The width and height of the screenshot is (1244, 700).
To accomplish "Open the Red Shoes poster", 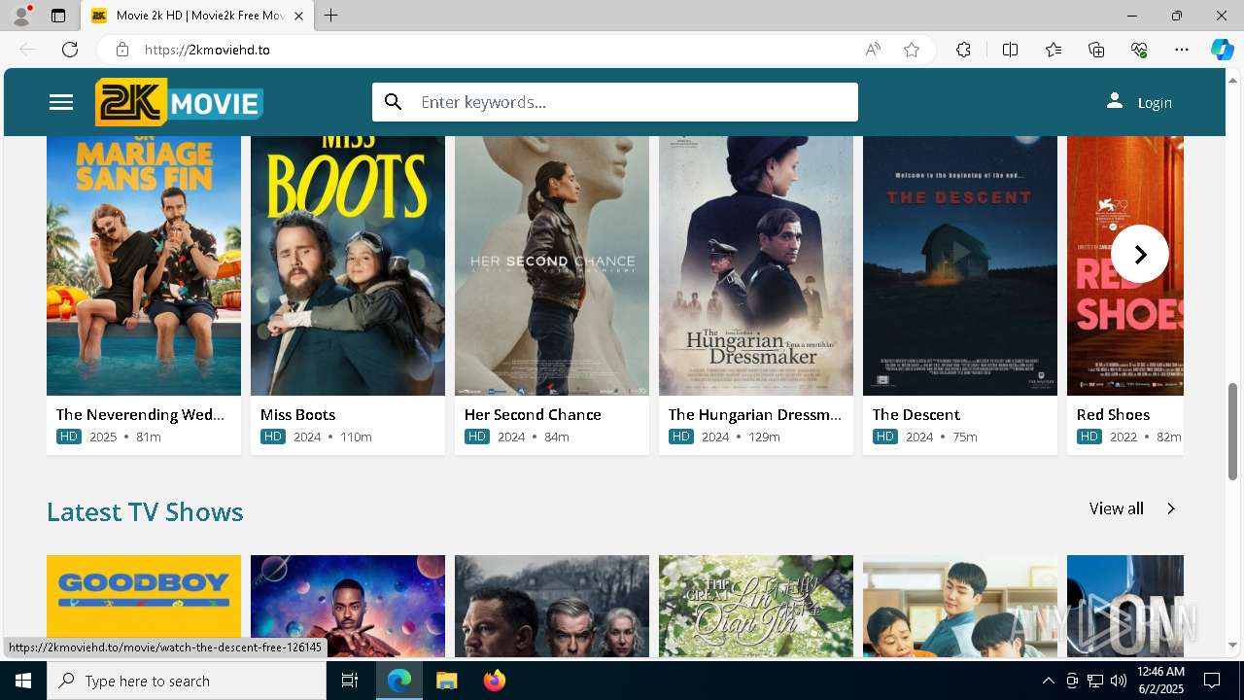I will tap(1125, 265).
